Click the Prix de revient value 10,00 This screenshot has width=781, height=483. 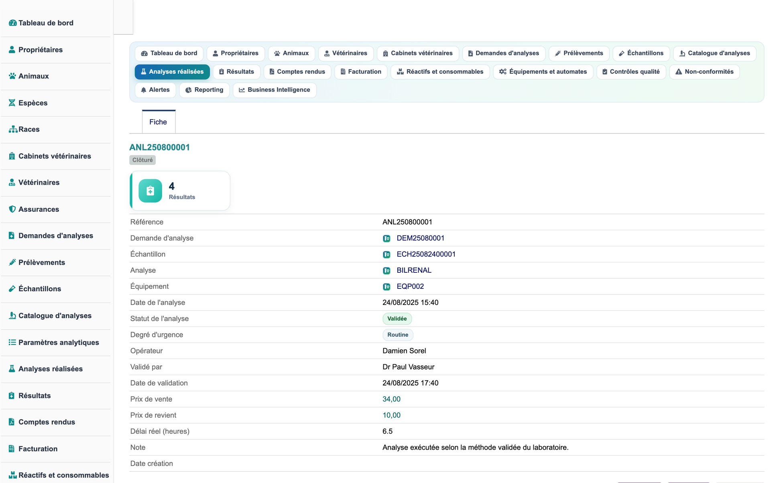pos(391,415)
